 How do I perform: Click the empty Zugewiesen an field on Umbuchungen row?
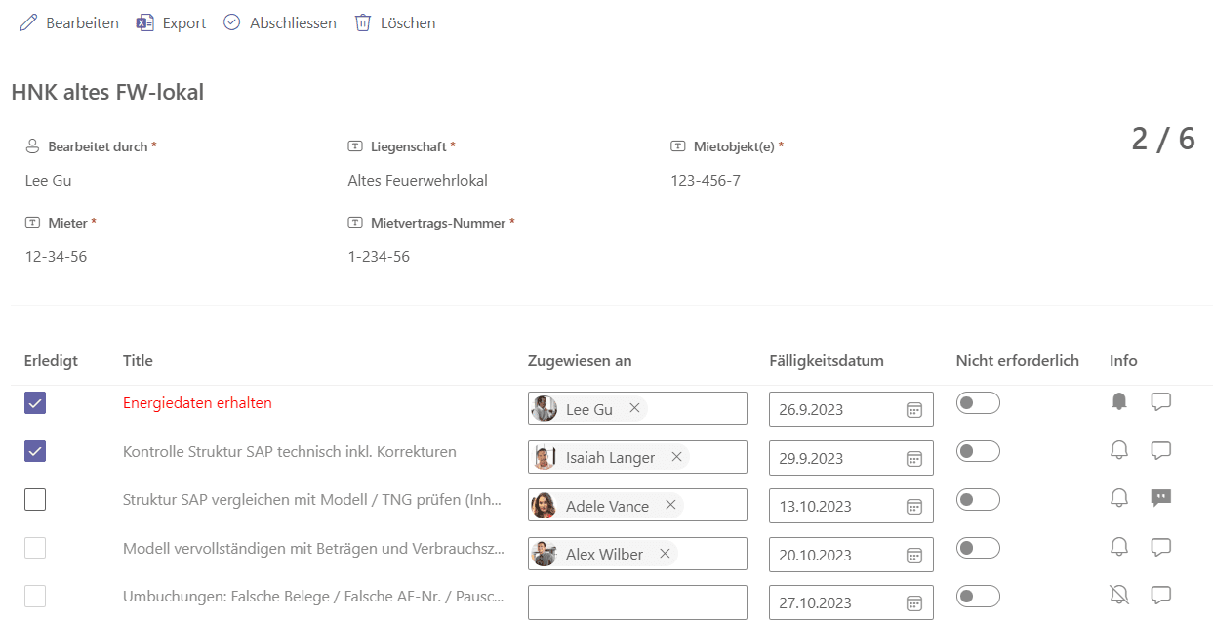click(636, 601)
